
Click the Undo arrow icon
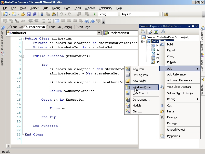point(61,14)
